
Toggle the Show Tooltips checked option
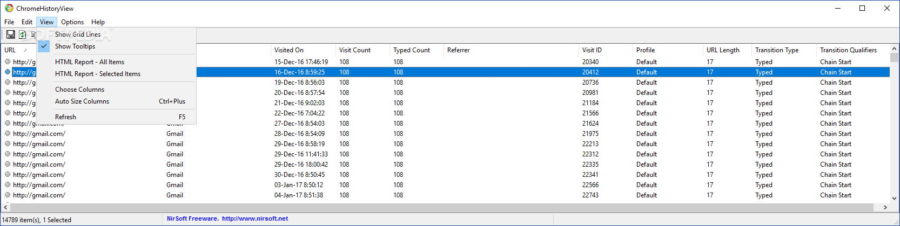[x=117, y=46]
